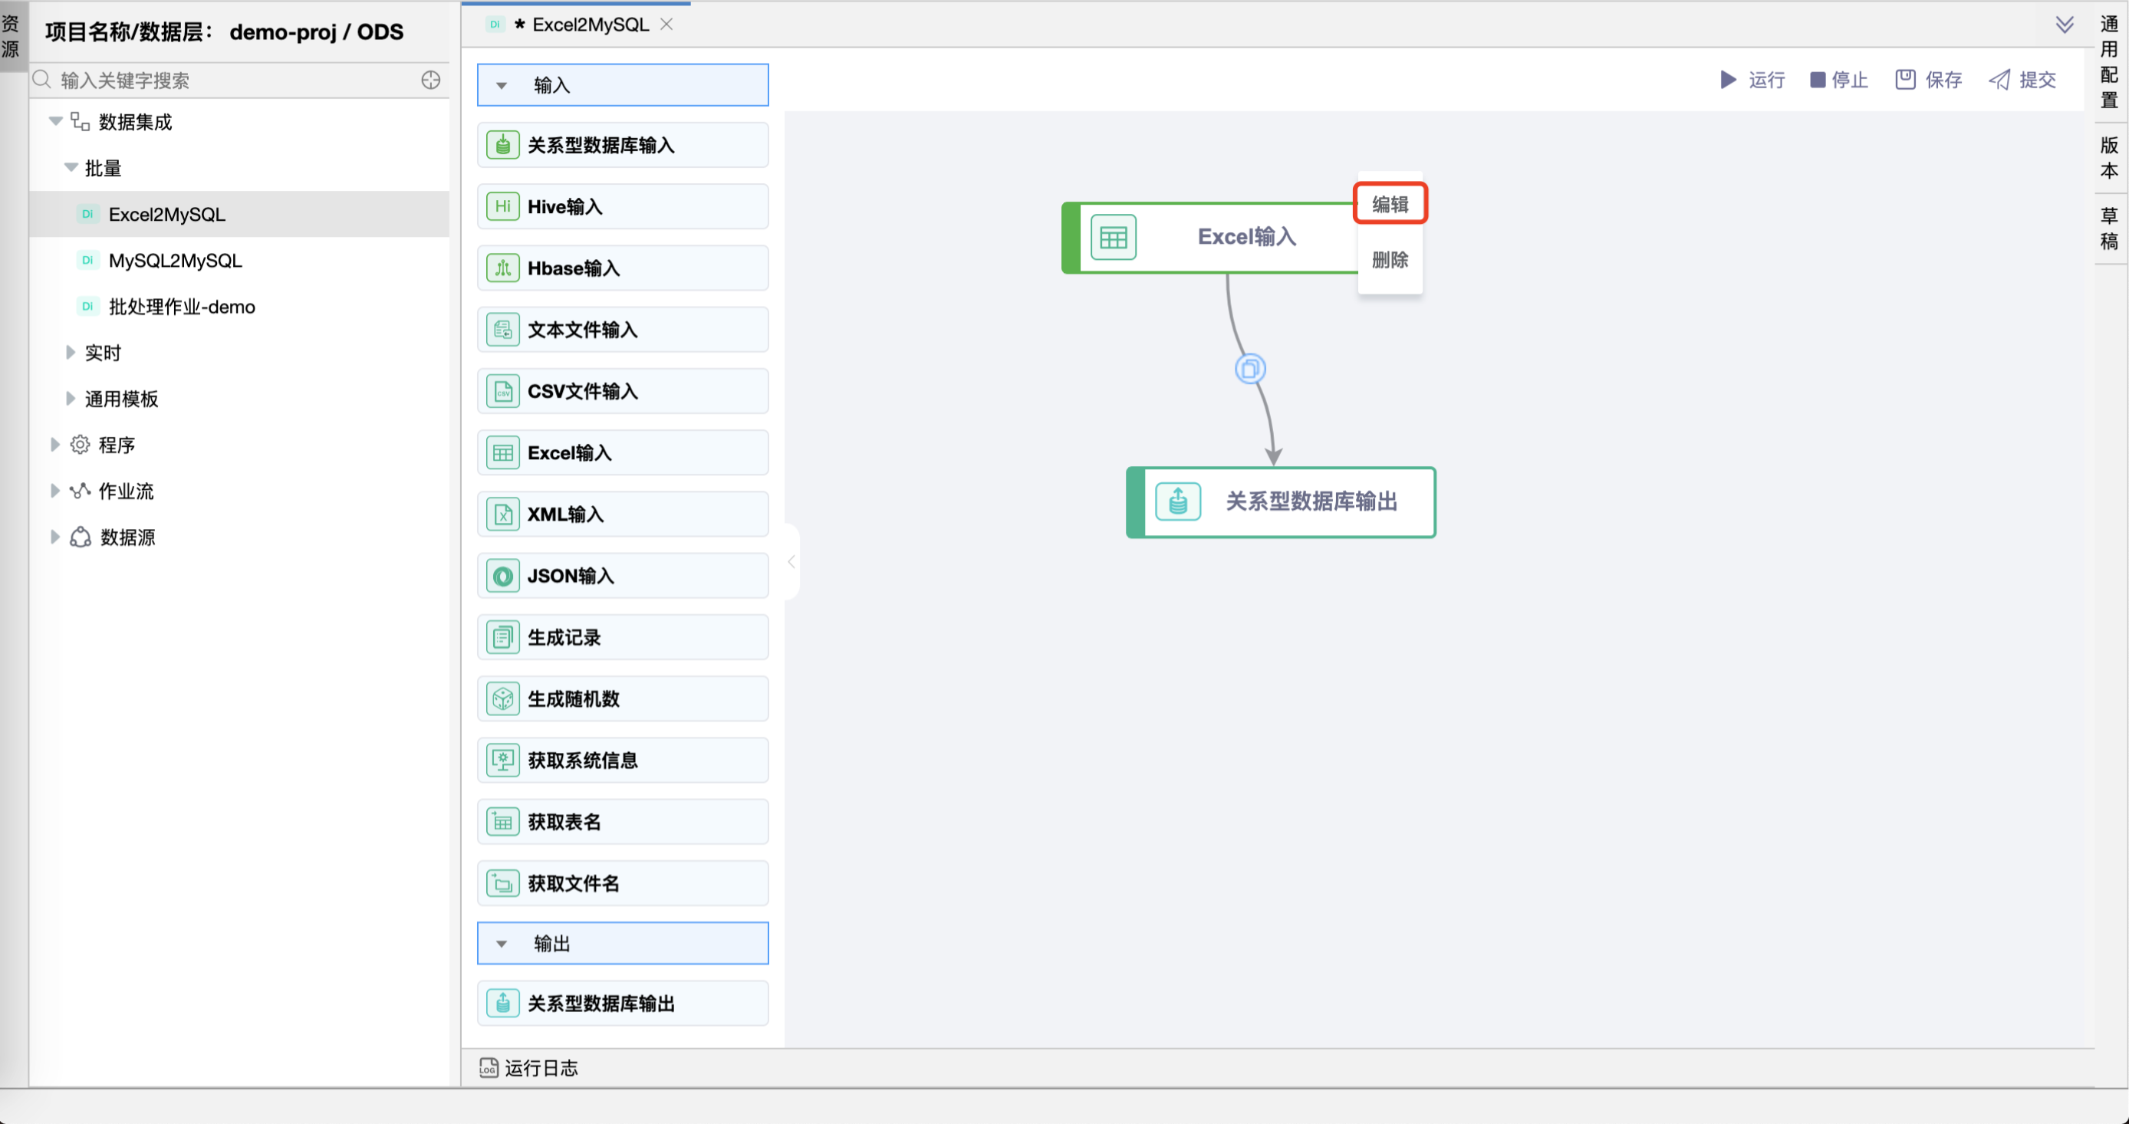Collapse the 输入 component section

(x=502, y=84)
